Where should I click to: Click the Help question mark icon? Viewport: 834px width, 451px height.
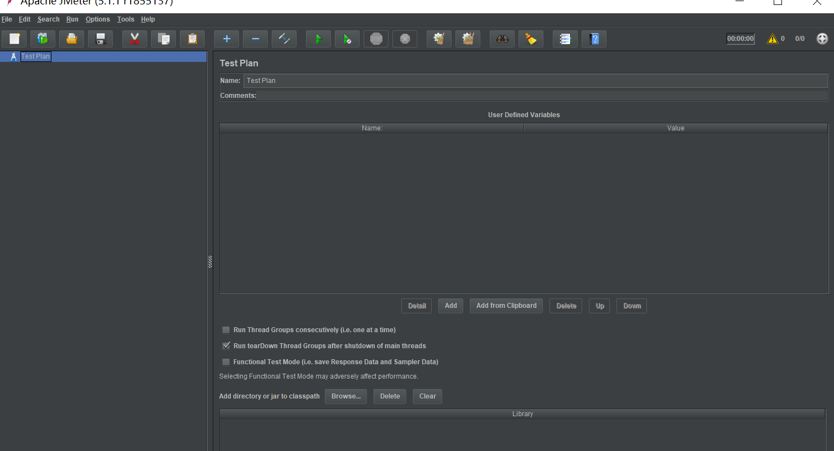click(x=594, y=39)
